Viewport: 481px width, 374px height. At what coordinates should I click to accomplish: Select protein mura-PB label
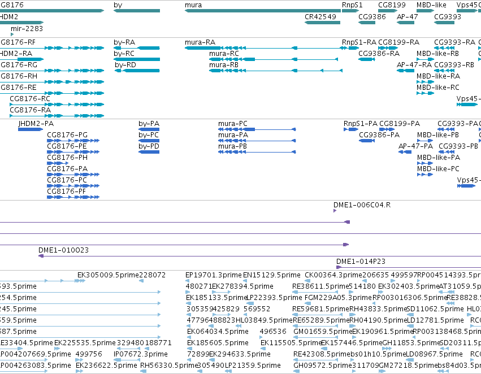(x=232, y=146)
